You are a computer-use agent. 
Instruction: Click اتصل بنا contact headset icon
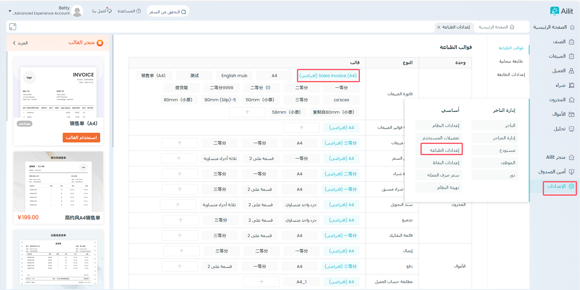[x=109, y=11]
